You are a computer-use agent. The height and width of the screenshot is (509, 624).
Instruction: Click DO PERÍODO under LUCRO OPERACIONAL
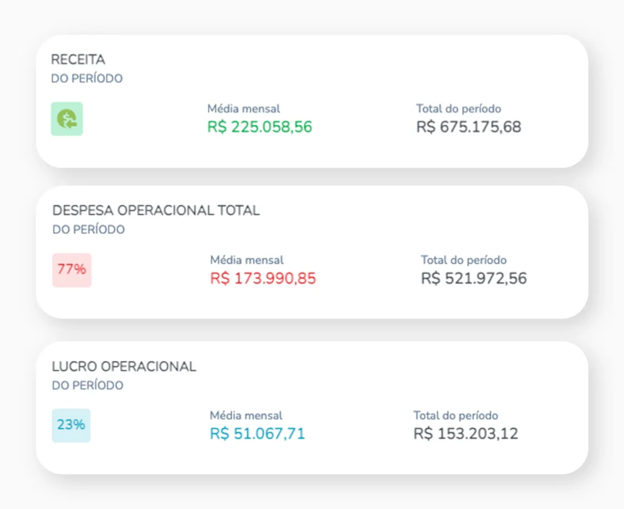click(88, 385)
